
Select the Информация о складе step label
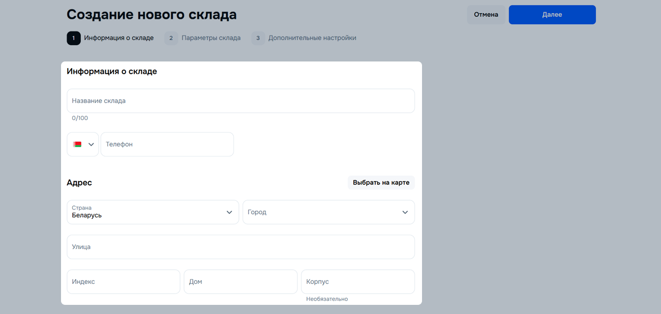click(x=118, y=38)
